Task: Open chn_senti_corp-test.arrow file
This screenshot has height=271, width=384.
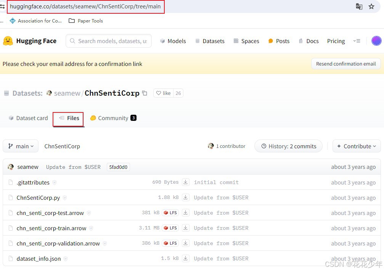Action: tap(50, 213)
